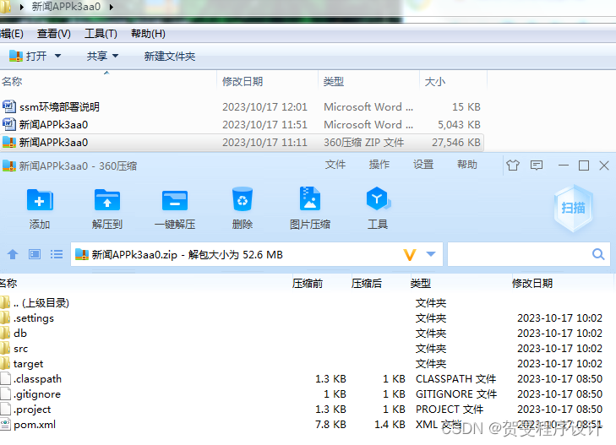The width and height of the screenshot is (616, 445).
Task: Click the archive path text 新闻APPk3aa0.zip
Action: point(134,255)
